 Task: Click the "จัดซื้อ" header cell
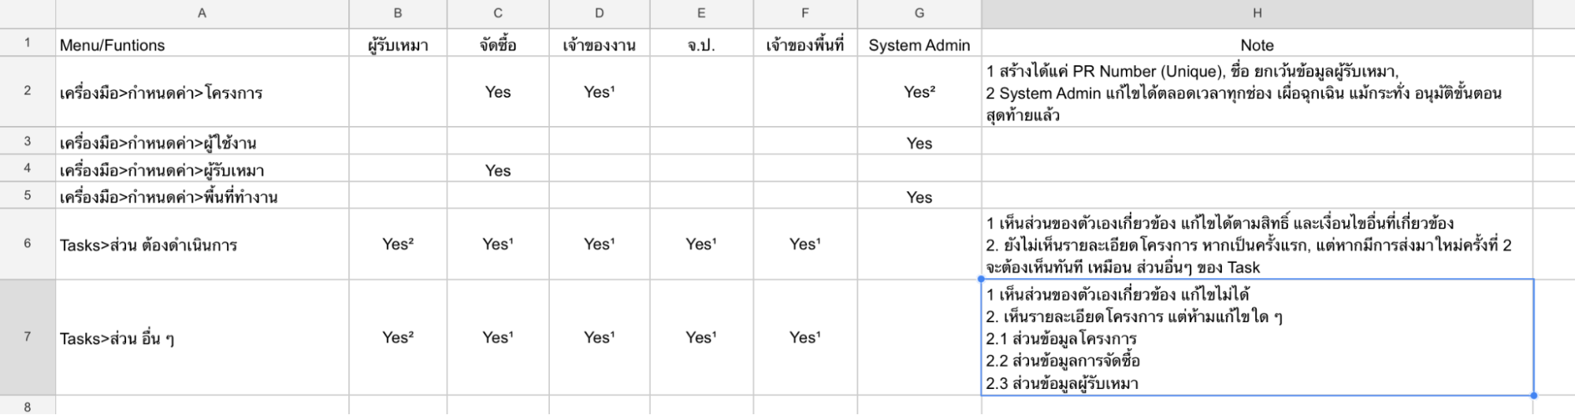click(x=498, y=45)
